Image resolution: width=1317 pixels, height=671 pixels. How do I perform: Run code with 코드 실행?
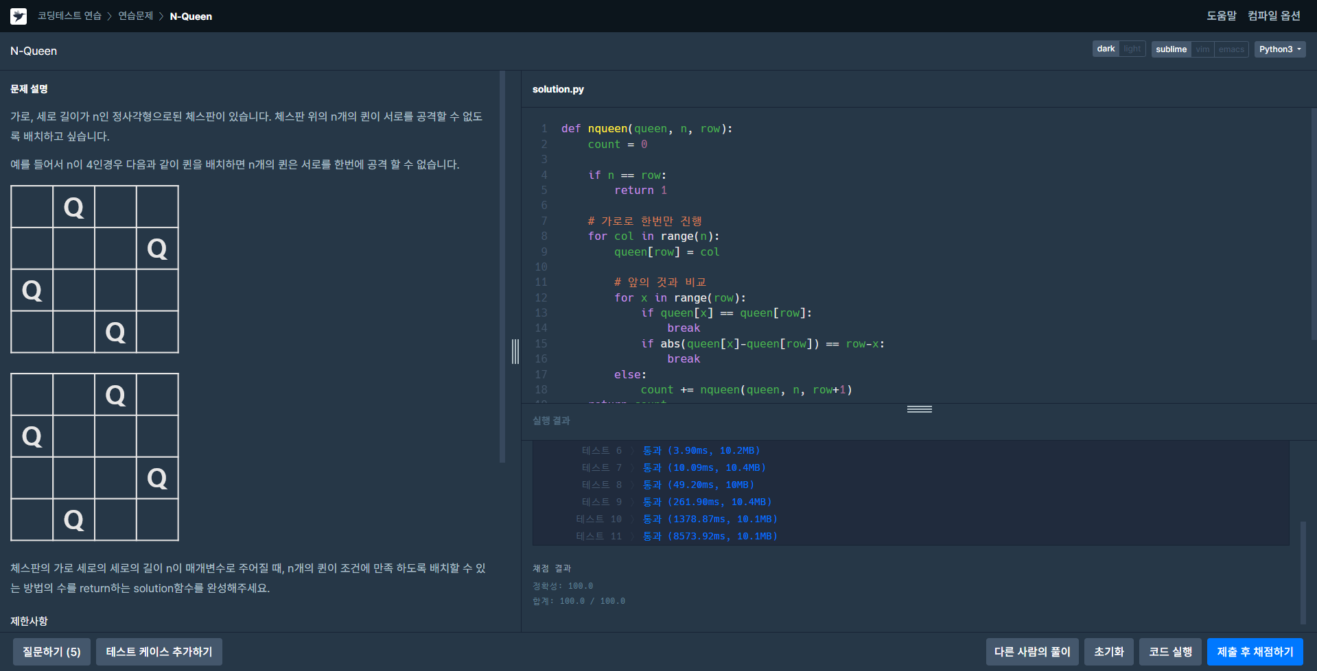pos(1170,652)
